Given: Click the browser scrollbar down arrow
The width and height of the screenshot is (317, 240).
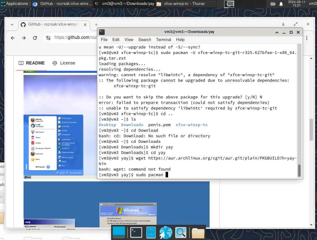Looking at the screenshot, I should click(x=311, y=225).
